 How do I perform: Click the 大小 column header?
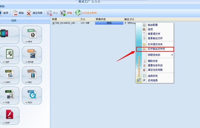coord(87,19)
